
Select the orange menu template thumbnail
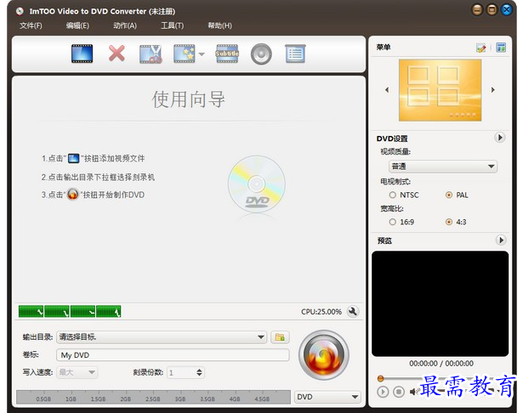[440, 90]
